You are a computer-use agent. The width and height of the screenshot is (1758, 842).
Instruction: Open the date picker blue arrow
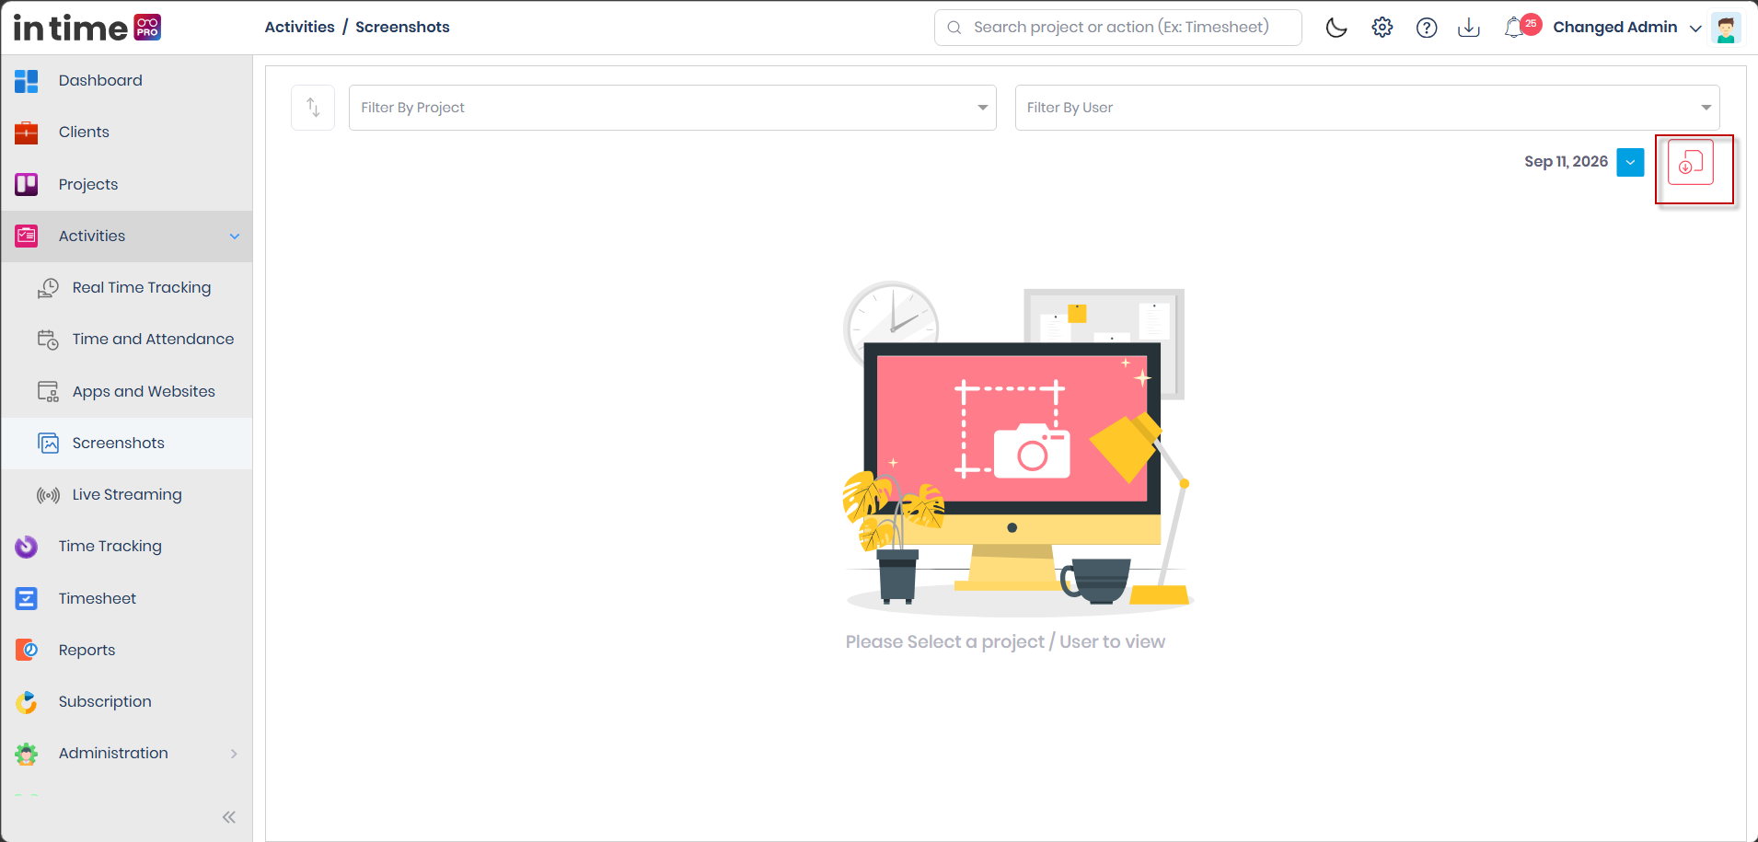pyautogui.click(x=1630, y=162)
